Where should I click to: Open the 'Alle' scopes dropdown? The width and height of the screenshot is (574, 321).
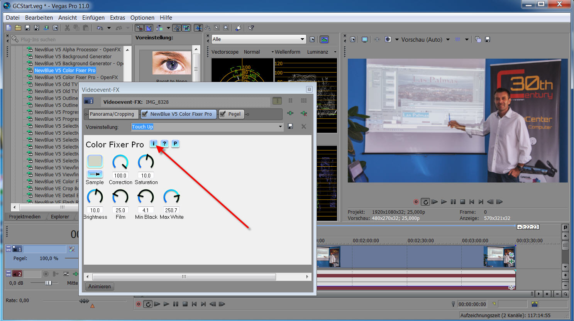tap(302, 39)
